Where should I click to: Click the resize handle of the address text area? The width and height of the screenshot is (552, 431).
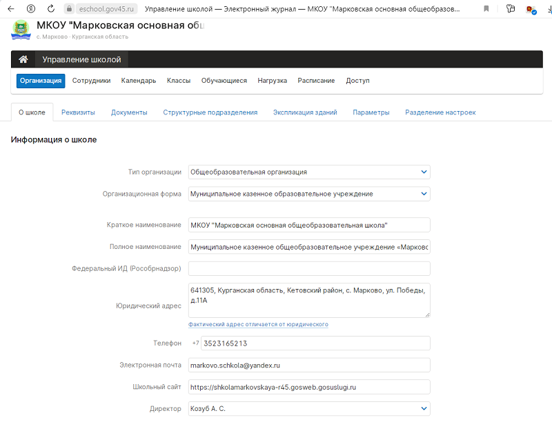coord(427,314)
